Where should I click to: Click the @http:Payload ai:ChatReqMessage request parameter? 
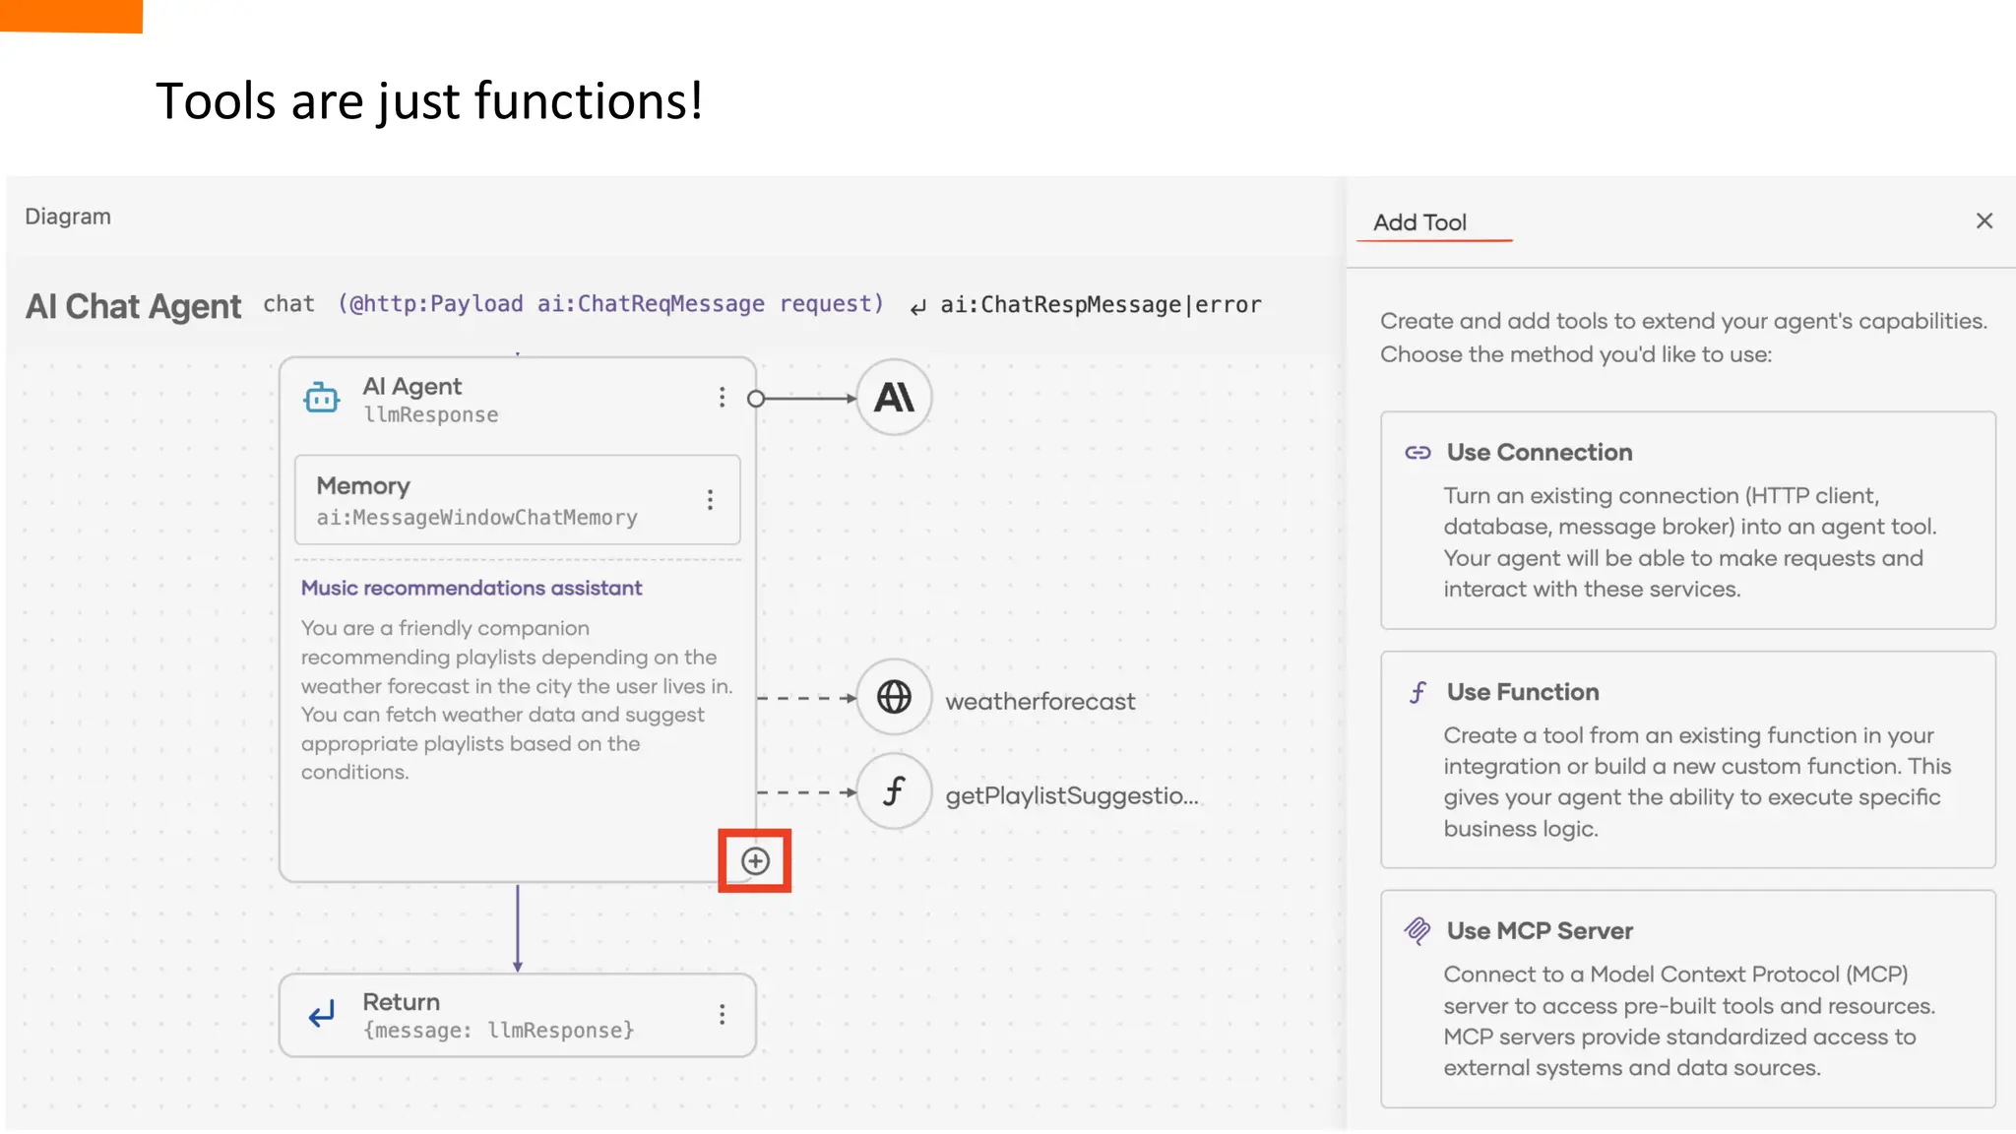pyautogui.click(x=611, y=304)
